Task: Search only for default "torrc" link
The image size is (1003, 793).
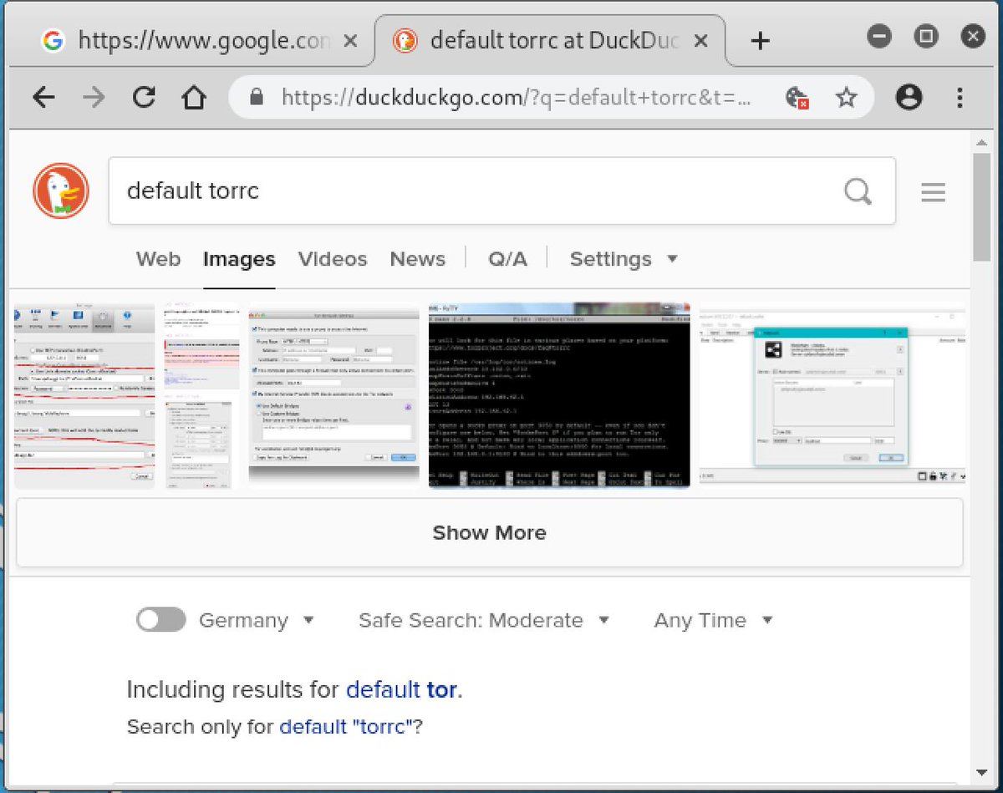Action: (346, 727)
